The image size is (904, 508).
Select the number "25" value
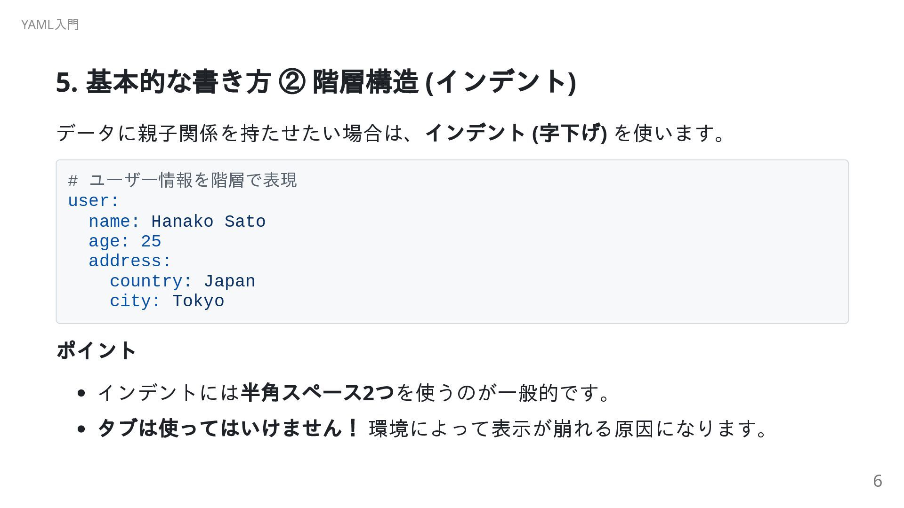151,242
